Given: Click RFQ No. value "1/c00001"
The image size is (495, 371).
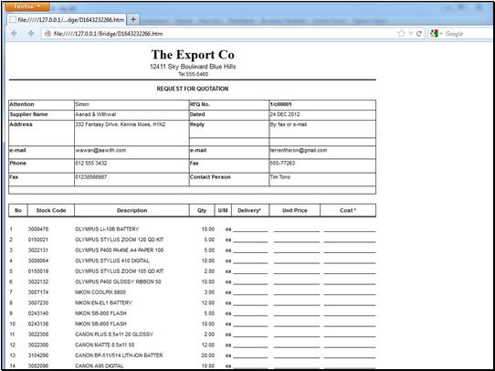Looking at the screenshot, I should [280, 104].
